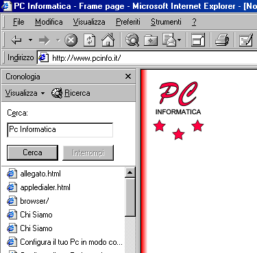The height and width of the screenshot is (253, 257).
Task: Click the Mail toolbar icon
Action: coord(169,40)
